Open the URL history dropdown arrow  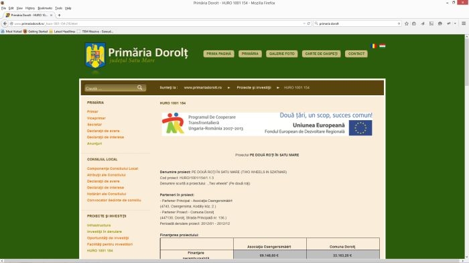(x=304, y=23)
